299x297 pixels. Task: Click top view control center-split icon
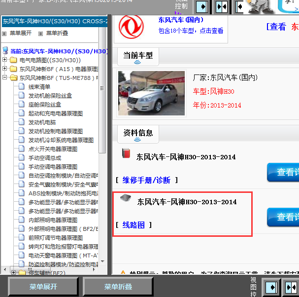pyautogui.click(x=222, y=7)
